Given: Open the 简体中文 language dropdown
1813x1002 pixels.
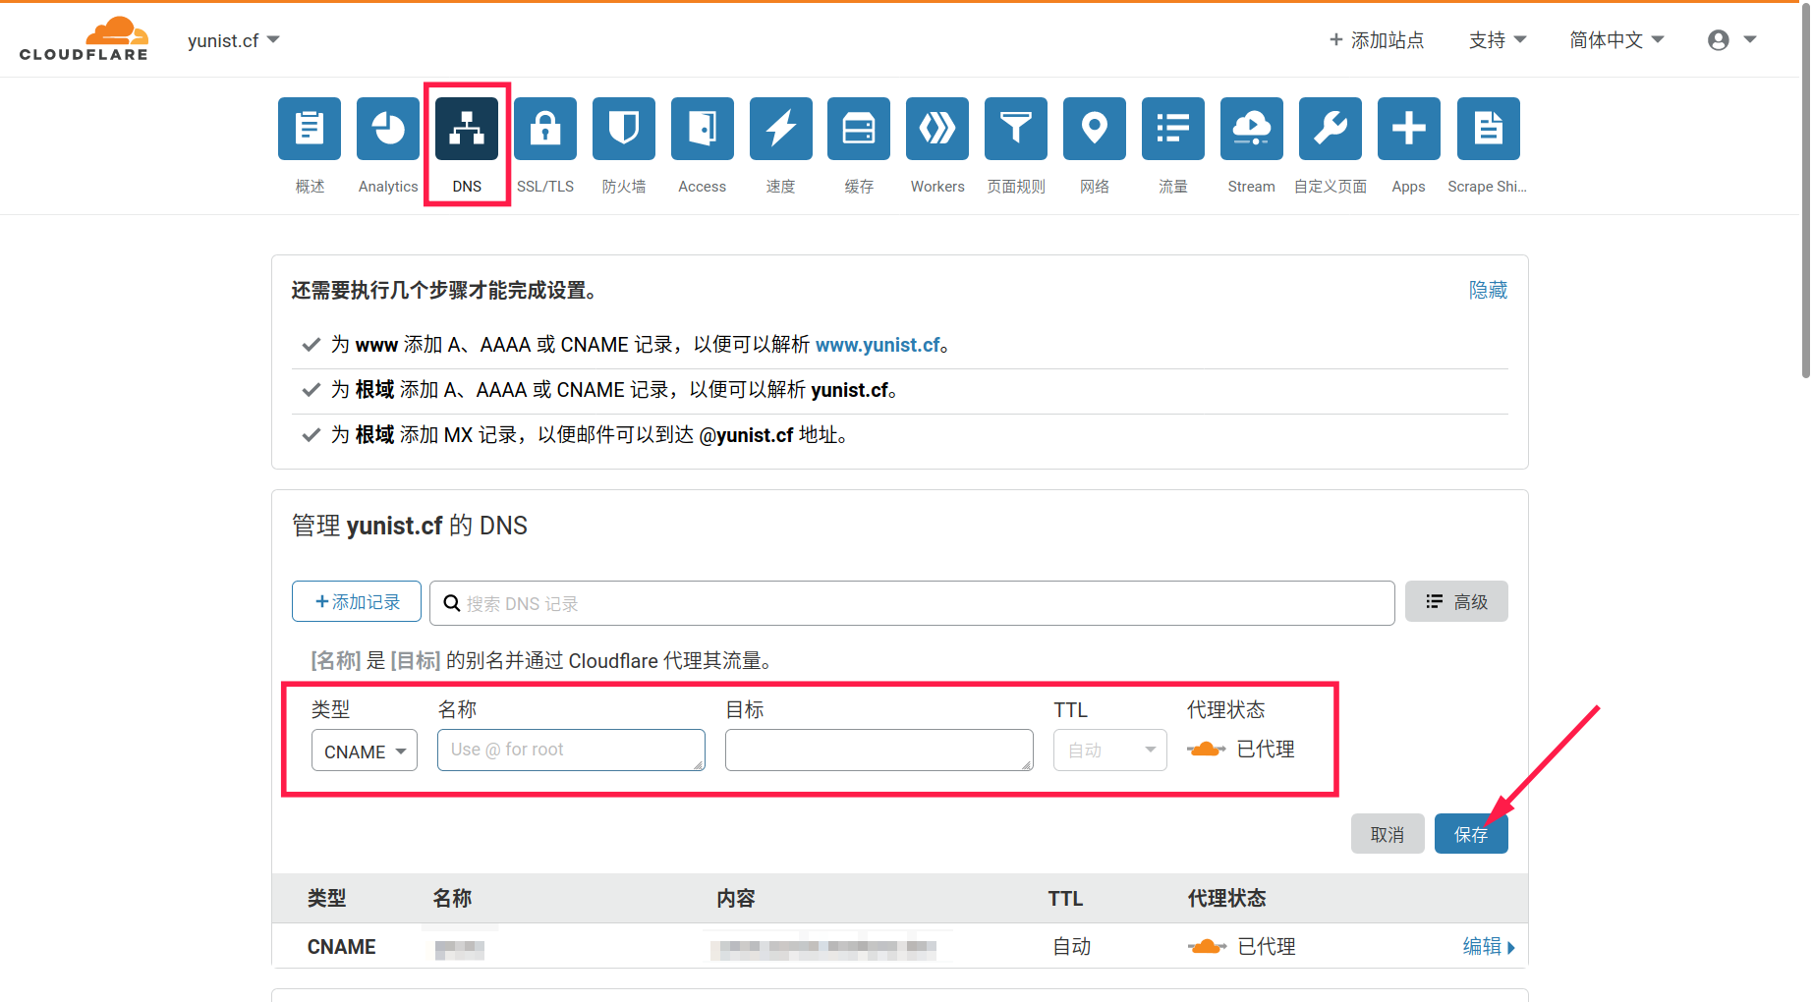Looking at the screenshot, I should (1616, 40).
